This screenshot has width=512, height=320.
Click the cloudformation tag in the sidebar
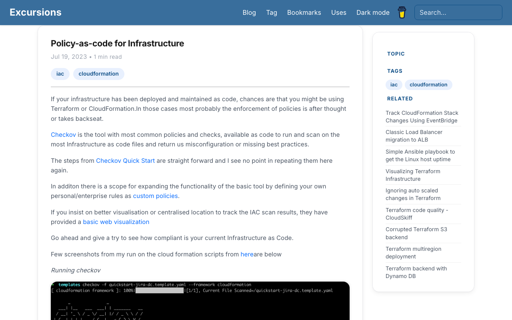pyautogui.click(x=428, y=85)
